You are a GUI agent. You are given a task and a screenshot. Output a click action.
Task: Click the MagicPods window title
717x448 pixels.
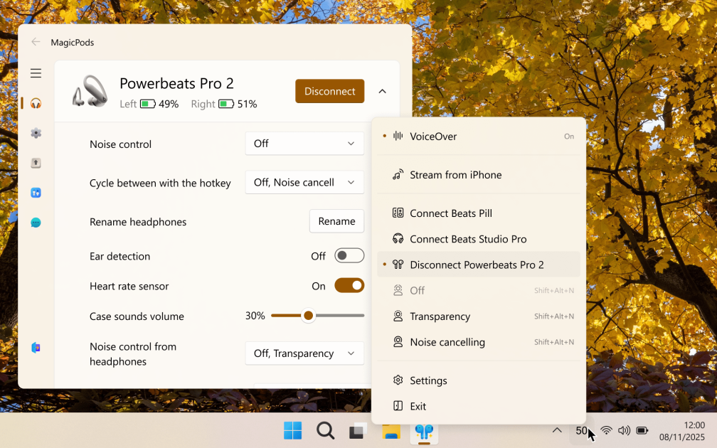click(x=73, y=42)
